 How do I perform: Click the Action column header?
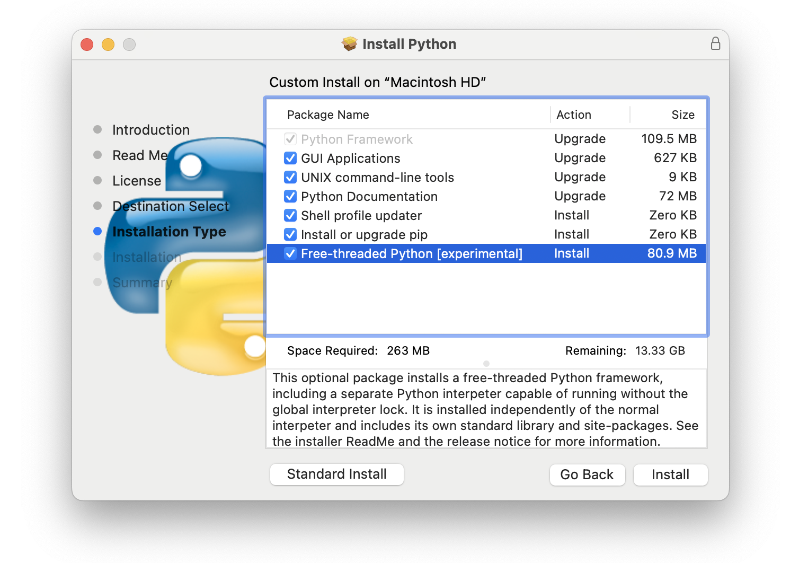coord(573,115)
